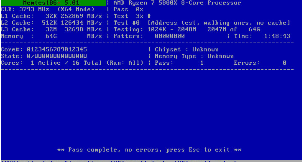The image size is (304, 162).
Task: Click the Errors: 0 counter
Action: 260,63
